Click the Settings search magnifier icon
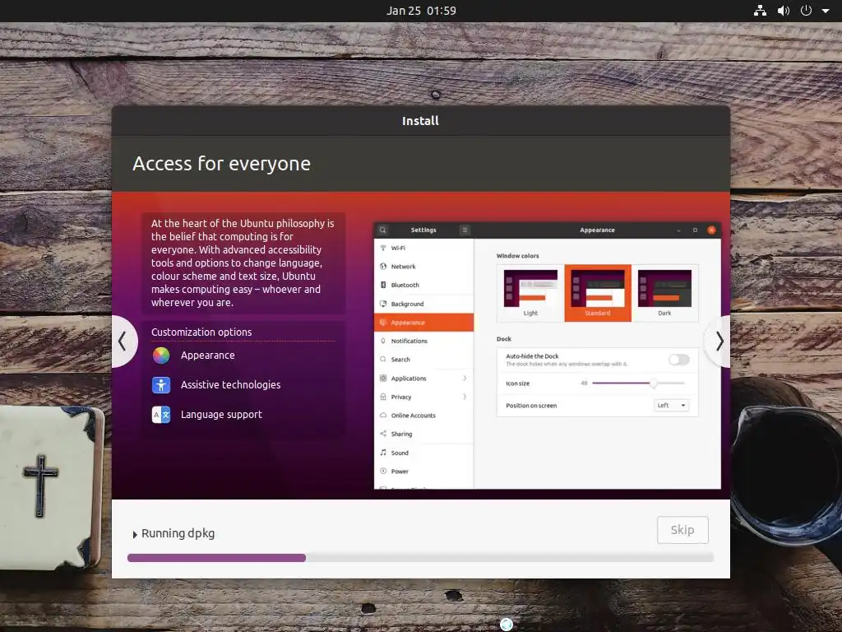This screenshot has height=632, width=842. [383, 230]
